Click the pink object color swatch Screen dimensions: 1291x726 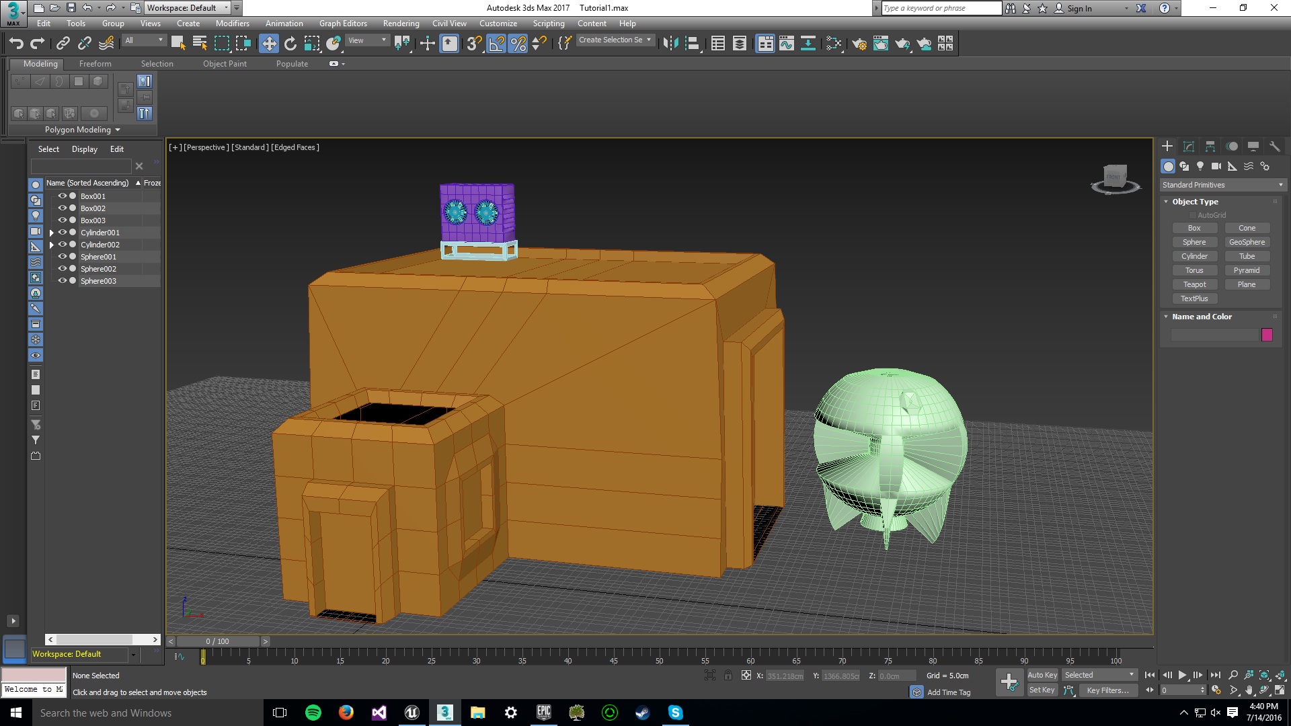(x=1267, y=335)
